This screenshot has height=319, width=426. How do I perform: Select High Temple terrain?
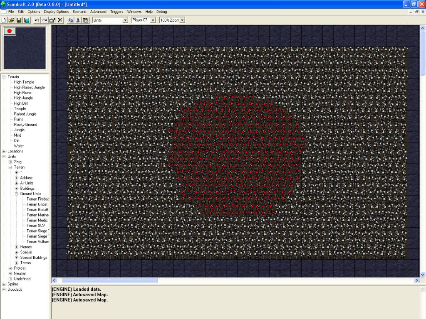coord(24,82)
